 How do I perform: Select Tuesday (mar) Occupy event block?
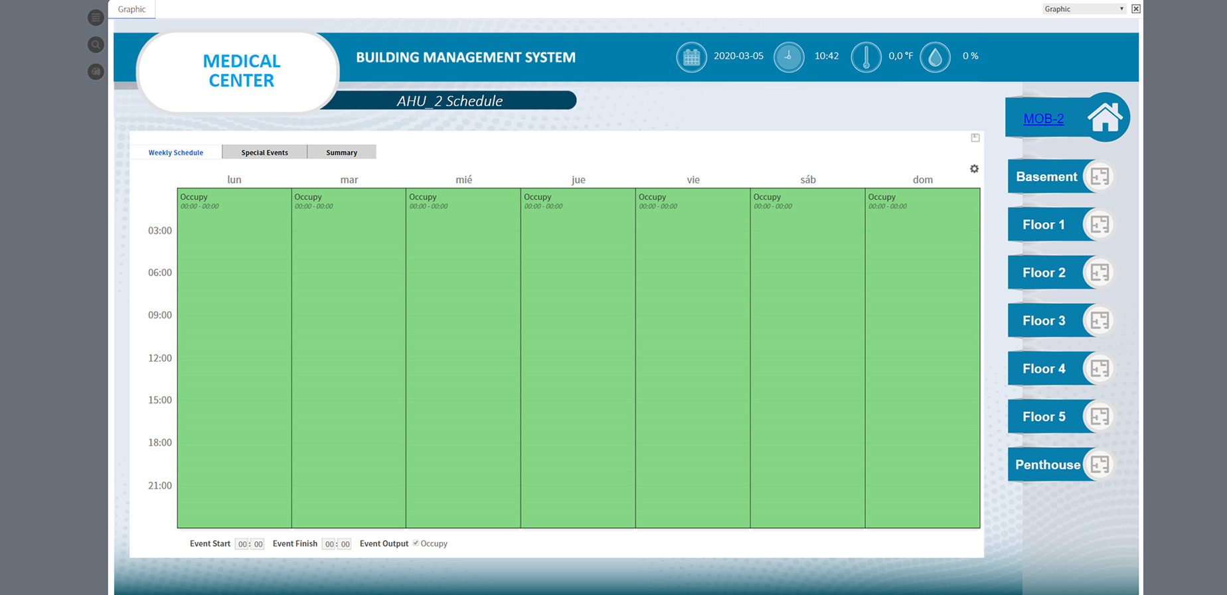pos(349,358)
